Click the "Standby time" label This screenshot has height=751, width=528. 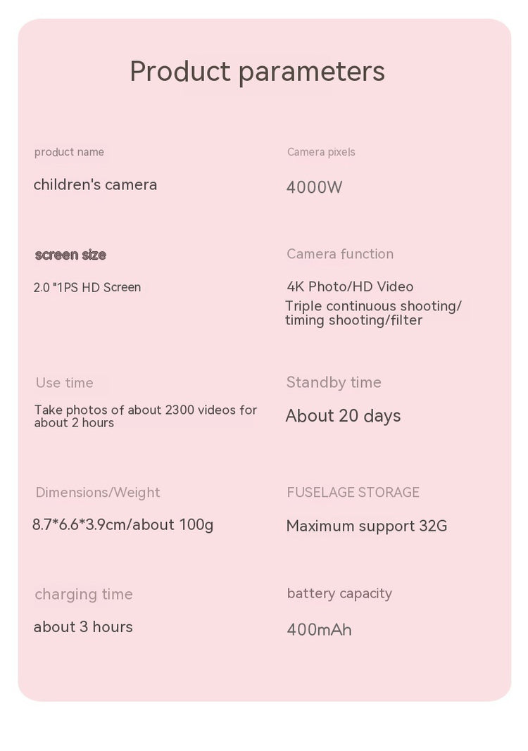coord(334,382)
